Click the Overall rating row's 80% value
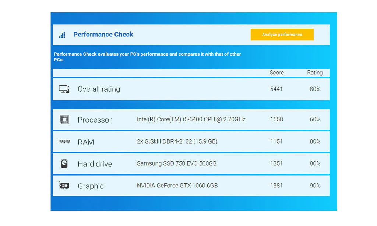 315,89
